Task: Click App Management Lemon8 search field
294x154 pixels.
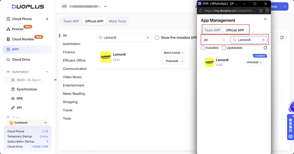Action: point(249,40)
